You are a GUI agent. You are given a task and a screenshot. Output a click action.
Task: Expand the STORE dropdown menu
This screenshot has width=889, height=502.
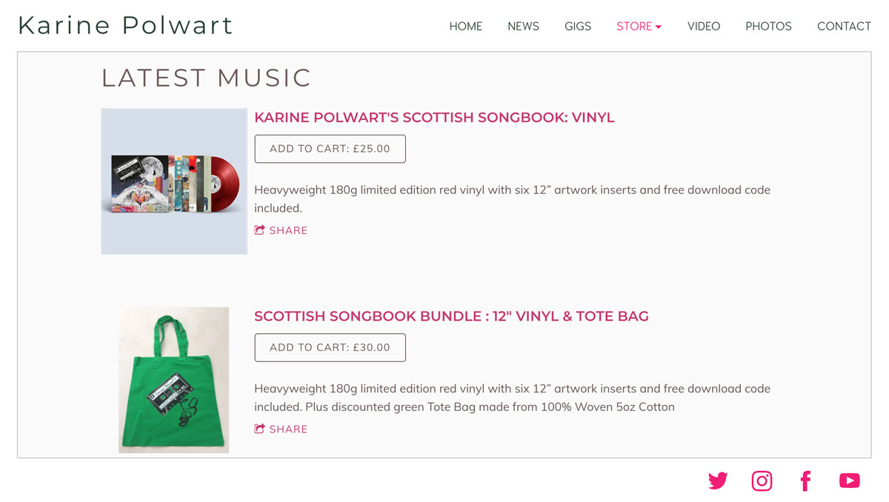tap(639, 27)
